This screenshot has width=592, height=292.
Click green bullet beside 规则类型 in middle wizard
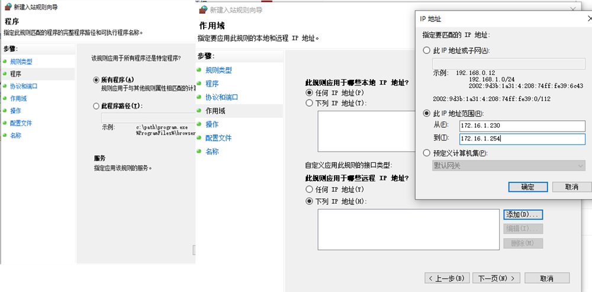[200, 70]
